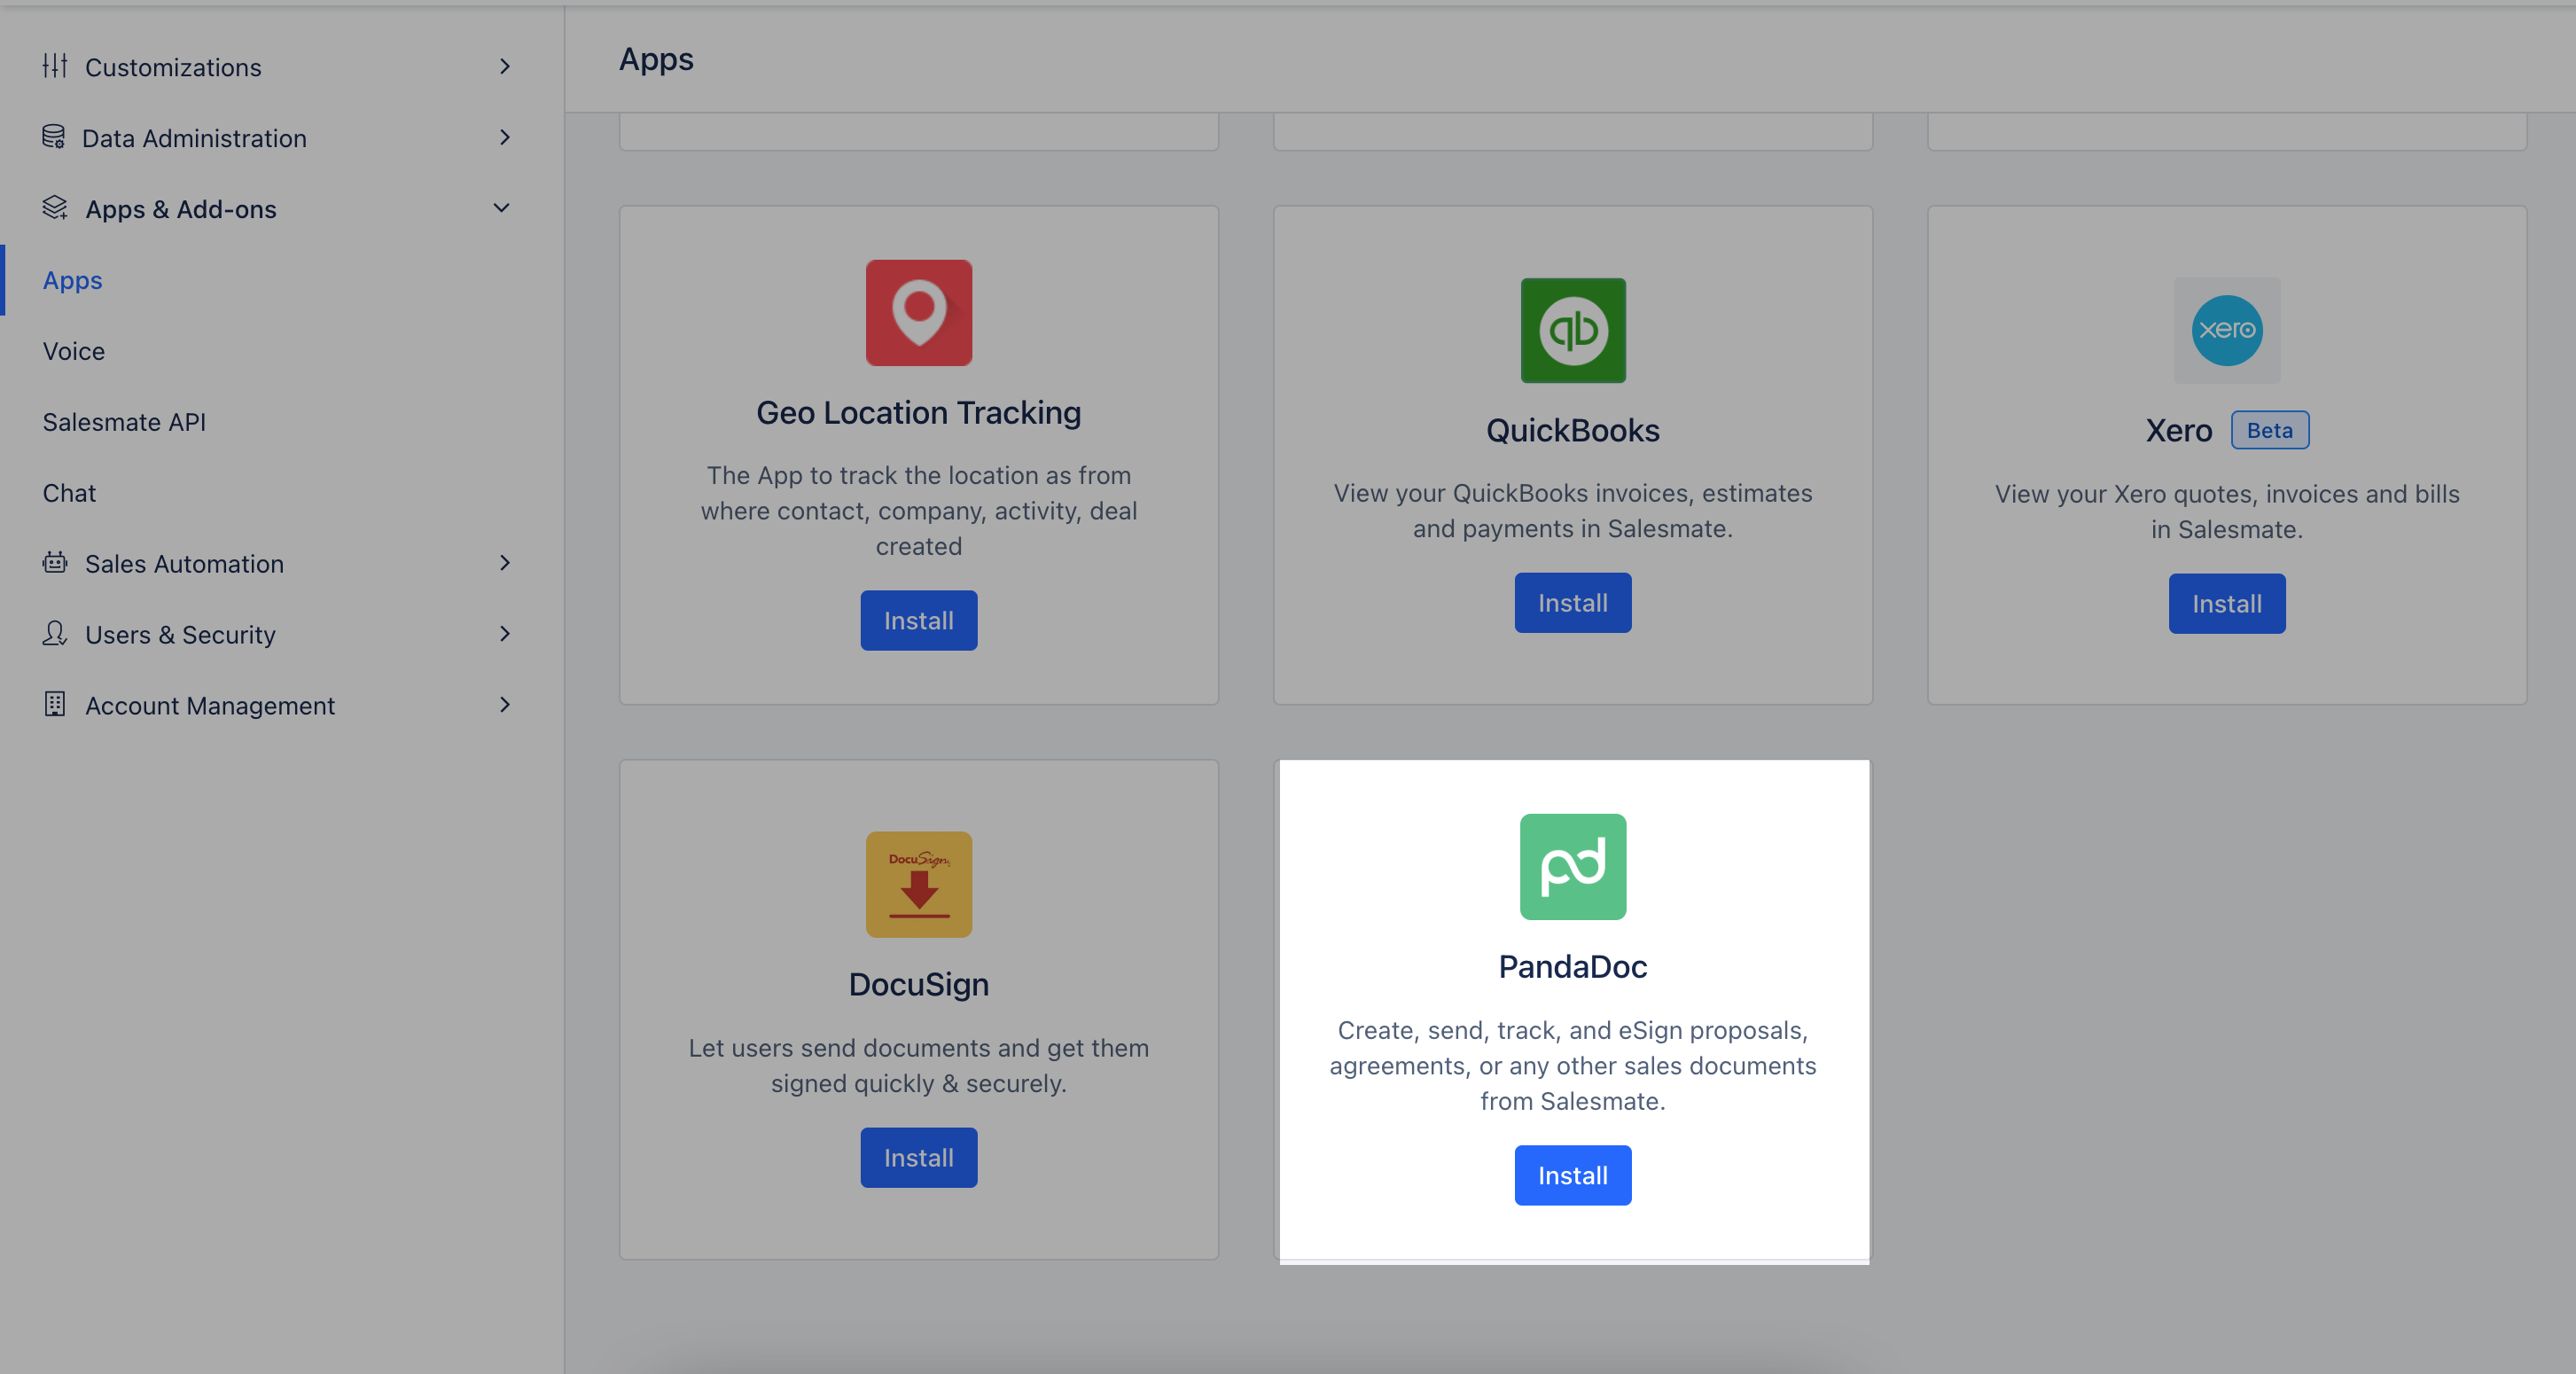Select Account Management menu label

tap(210, 706)
